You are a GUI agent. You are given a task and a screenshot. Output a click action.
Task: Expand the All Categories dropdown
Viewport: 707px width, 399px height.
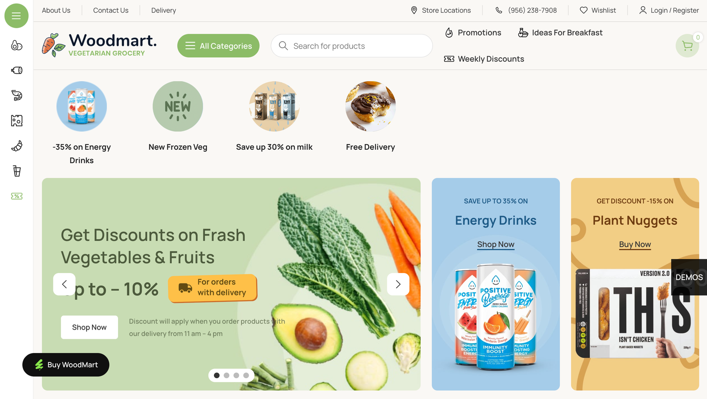pyautogui.click(x=218, y=46)
